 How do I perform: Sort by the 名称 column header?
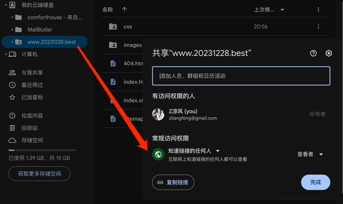pyautogui.click(x=108, y=10)
